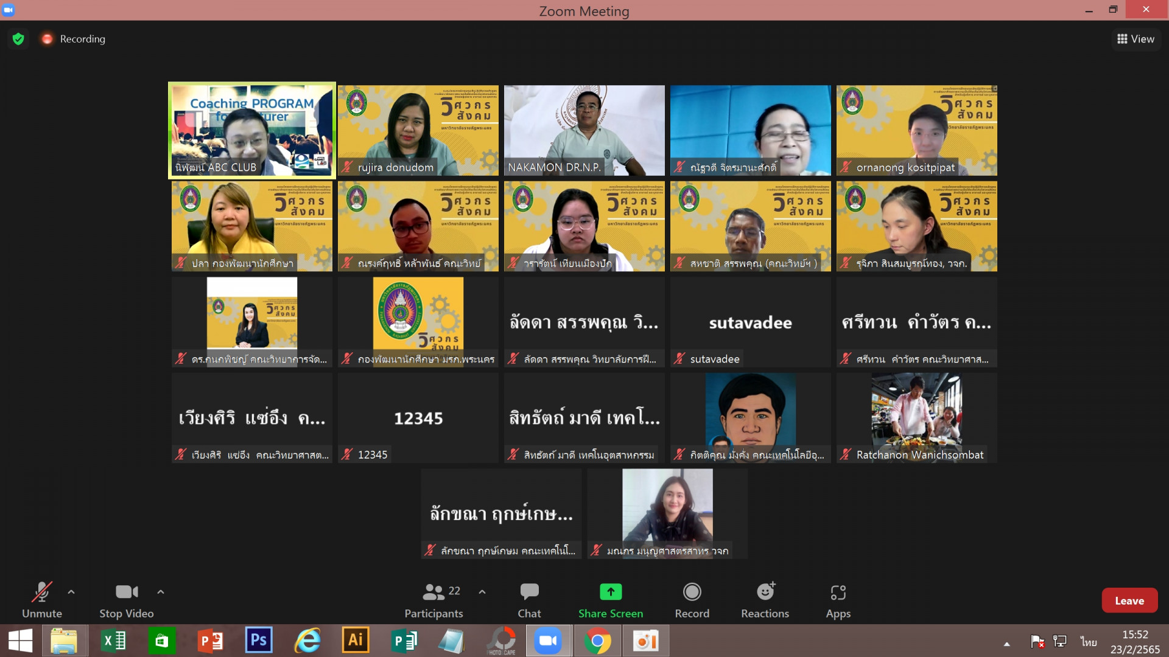Show hidden system tray icons
1169x657 pixels.
[x=1007, y=644]
